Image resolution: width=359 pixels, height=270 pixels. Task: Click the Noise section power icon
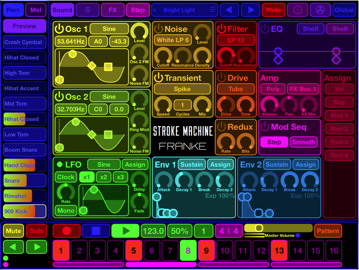158,29
